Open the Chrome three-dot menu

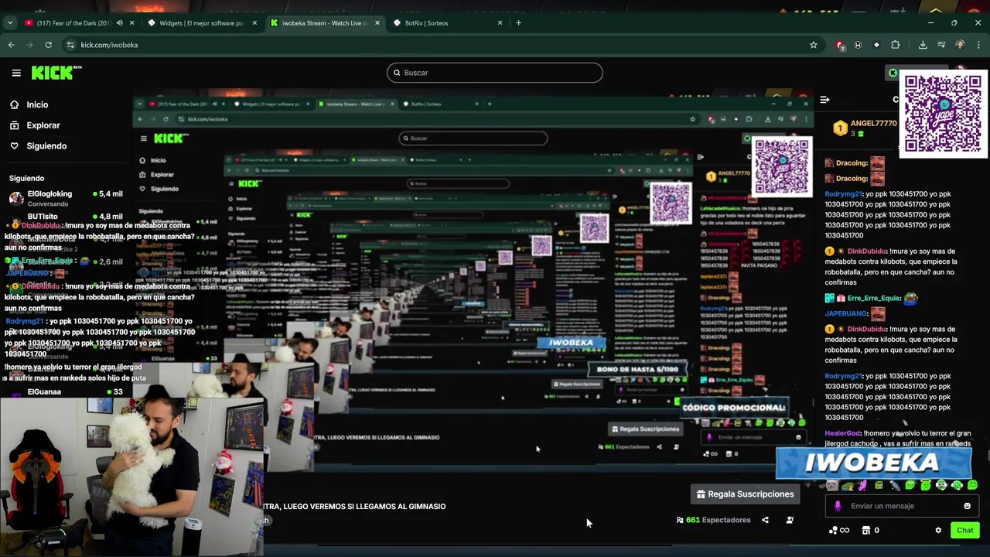[x=978, y=45]
